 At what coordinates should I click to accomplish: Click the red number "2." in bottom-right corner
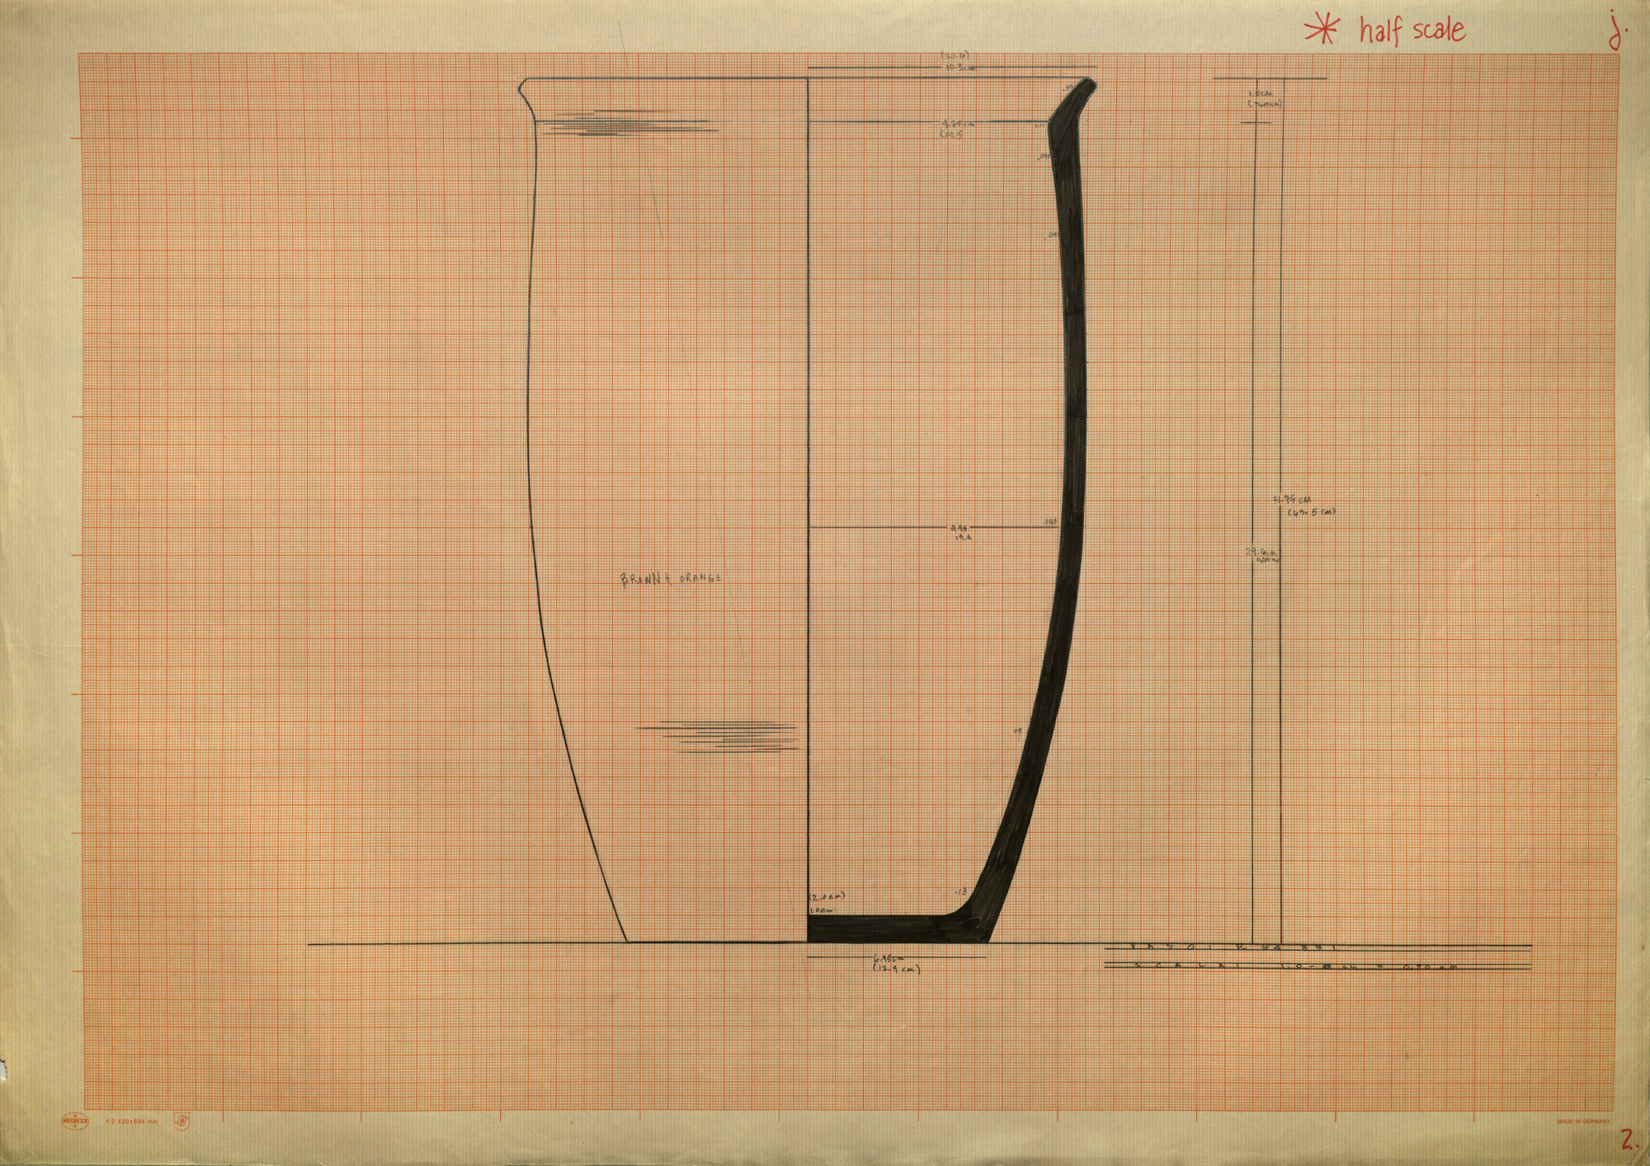click(x=1629, y=1141)
